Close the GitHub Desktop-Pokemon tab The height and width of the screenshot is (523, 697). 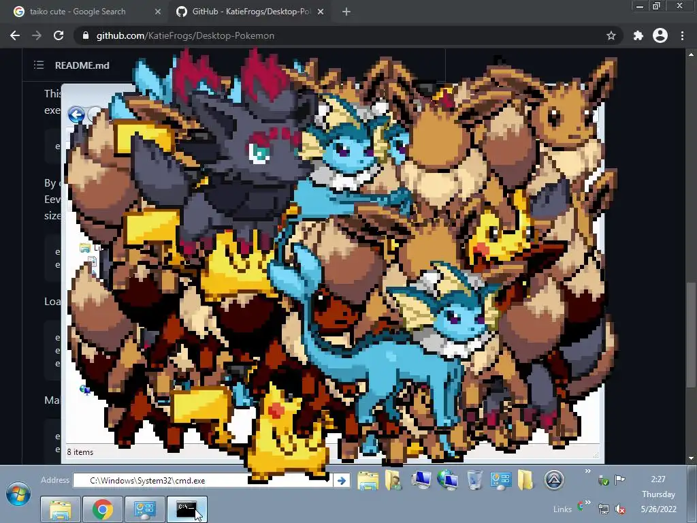(321, 12)
